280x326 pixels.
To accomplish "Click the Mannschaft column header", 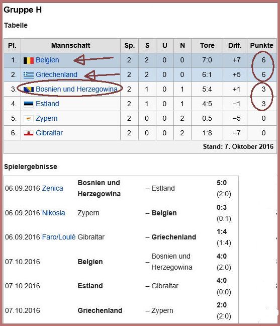I will tap(70, 45).
